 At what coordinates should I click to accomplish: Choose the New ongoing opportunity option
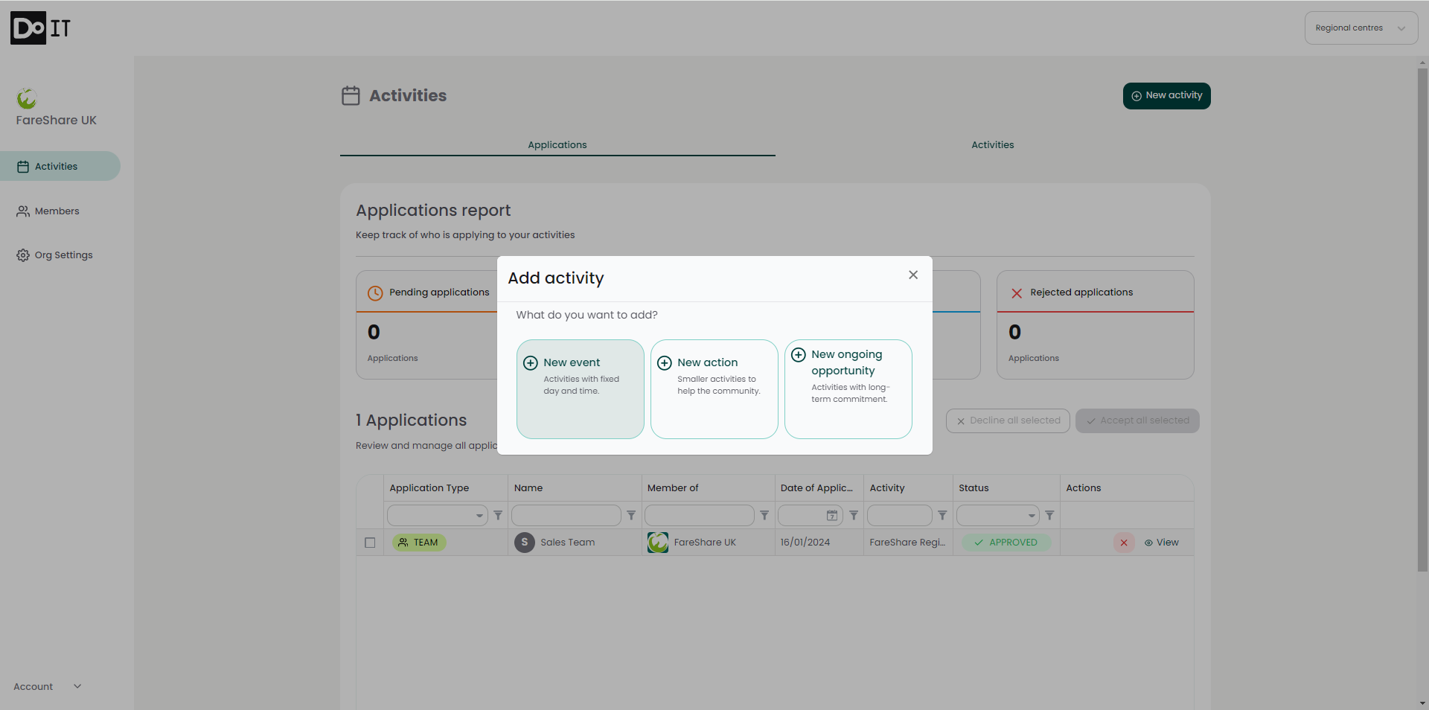[x=848, y=388]
